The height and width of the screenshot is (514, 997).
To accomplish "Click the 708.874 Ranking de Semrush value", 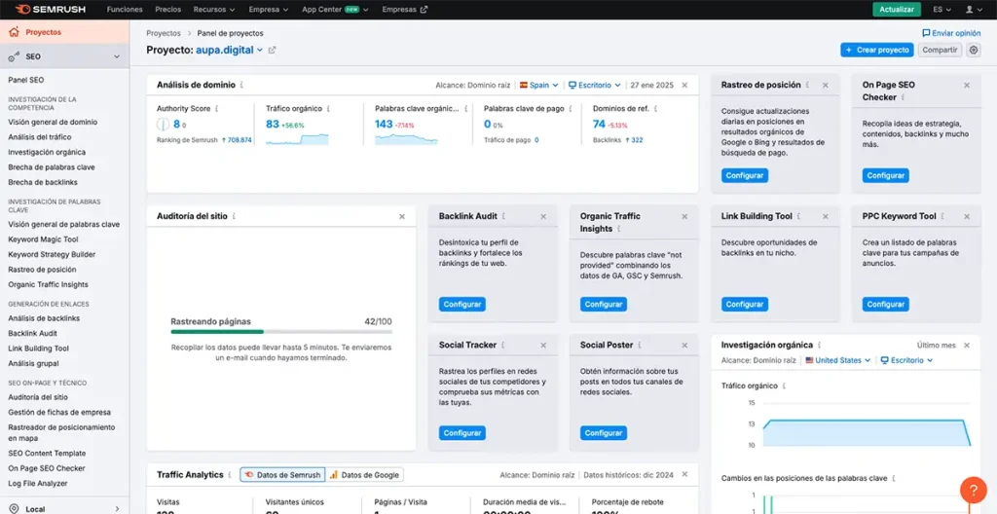I will click(x=240, y=140).
